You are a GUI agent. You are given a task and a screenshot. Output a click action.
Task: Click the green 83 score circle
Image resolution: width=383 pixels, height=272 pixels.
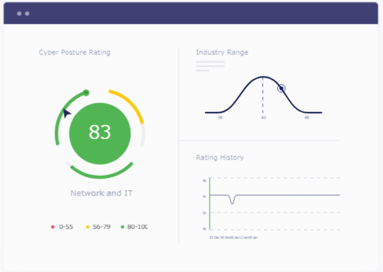[100, 133]
